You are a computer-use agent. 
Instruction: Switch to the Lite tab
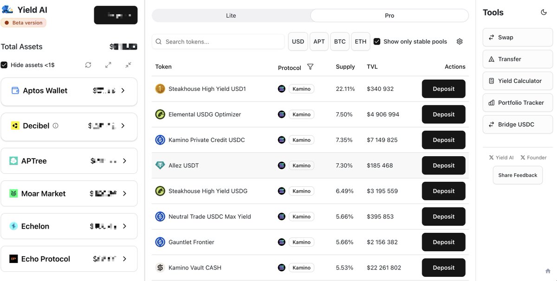[x=231, y=15]
